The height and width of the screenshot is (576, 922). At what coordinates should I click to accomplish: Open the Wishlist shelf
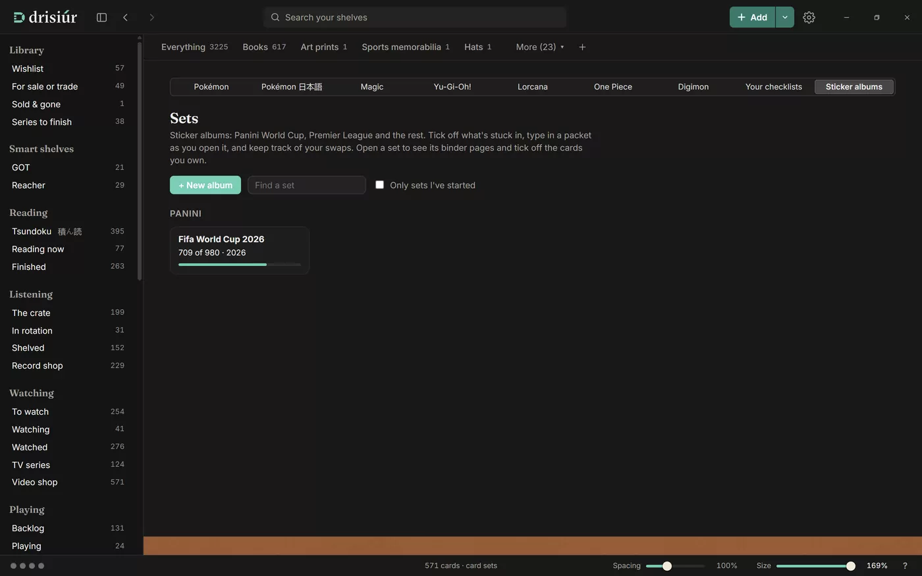(x=68, y=68)
